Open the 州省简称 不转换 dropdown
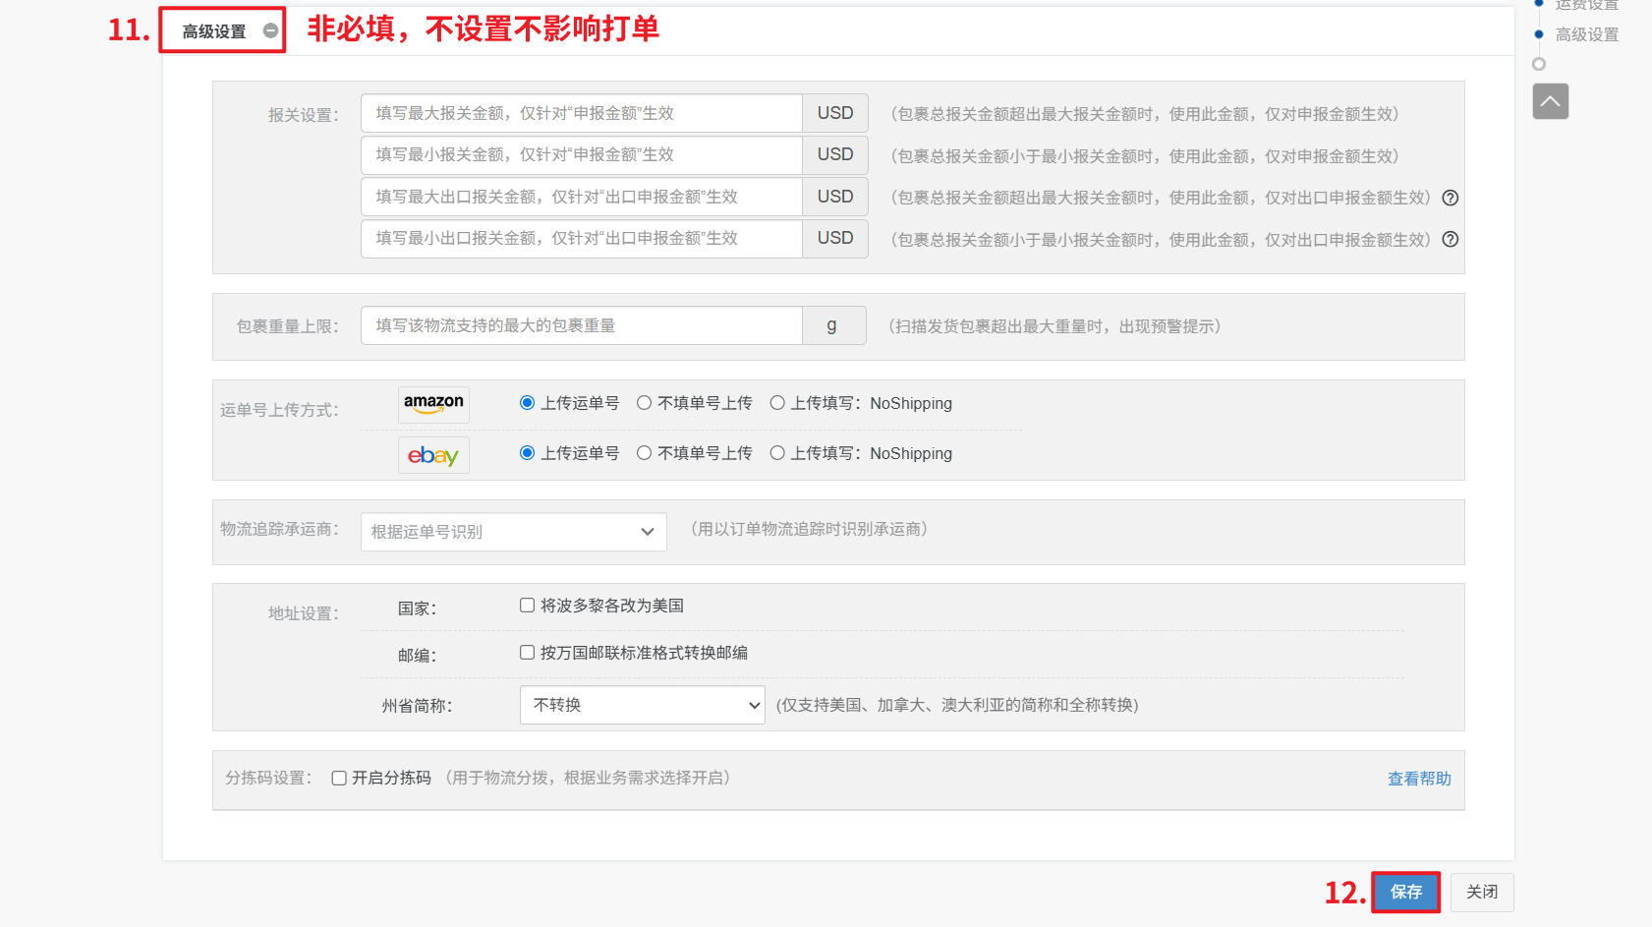This screenshot has width=1652, height=927. [642, 705]
